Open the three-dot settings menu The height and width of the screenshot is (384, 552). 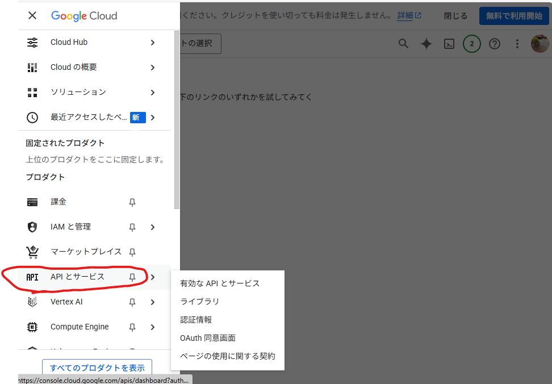coord(517,44)
